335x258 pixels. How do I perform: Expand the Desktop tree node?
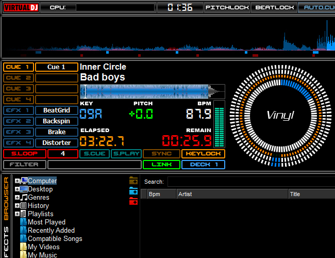[x=17, y=189]
